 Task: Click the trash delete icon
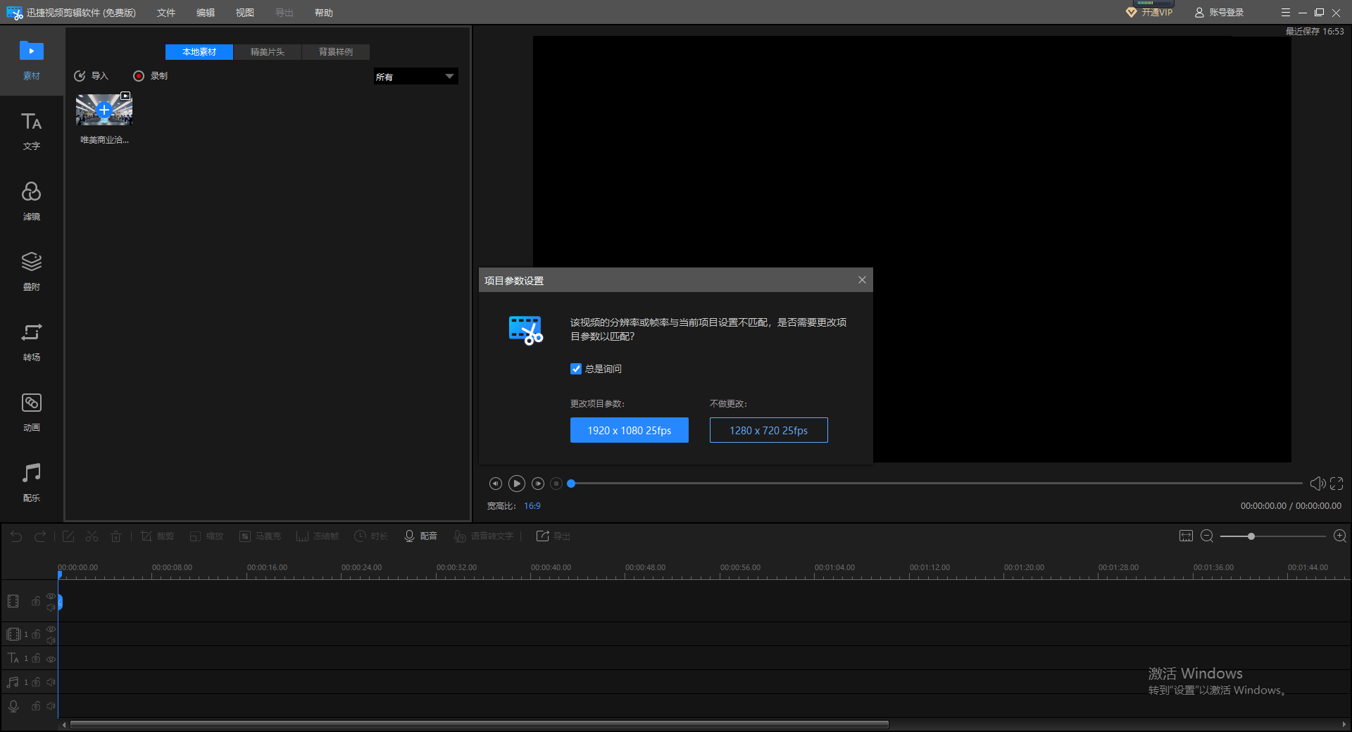click(x=115, y=536)
